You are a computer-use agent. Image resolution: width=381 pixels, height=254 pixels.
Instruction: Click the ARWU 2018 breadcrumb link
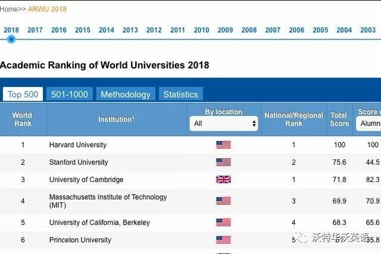(x=47, y=10)
